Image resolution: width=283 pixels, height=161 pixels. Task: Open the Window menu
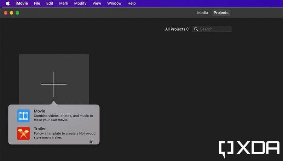tap(114, 3)
